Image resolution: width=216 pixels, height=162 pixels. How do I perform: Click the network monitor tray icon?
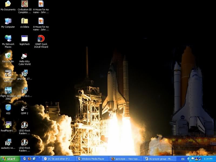pyautogui.click(x=200, y=159)
